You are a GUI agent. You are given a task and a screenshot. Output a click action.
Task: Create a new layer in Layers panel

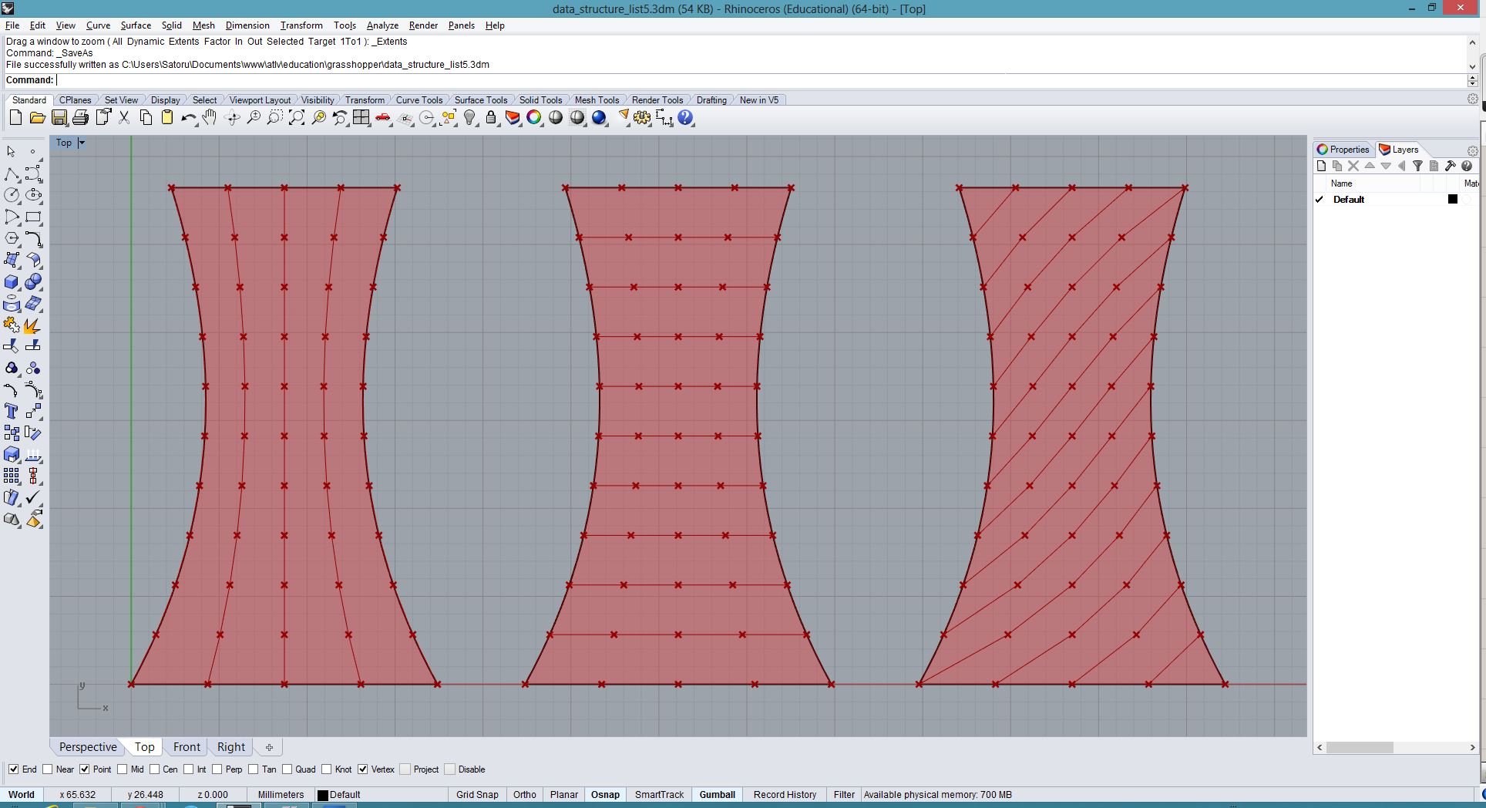pyautogui.click(x=1321, y=166)
